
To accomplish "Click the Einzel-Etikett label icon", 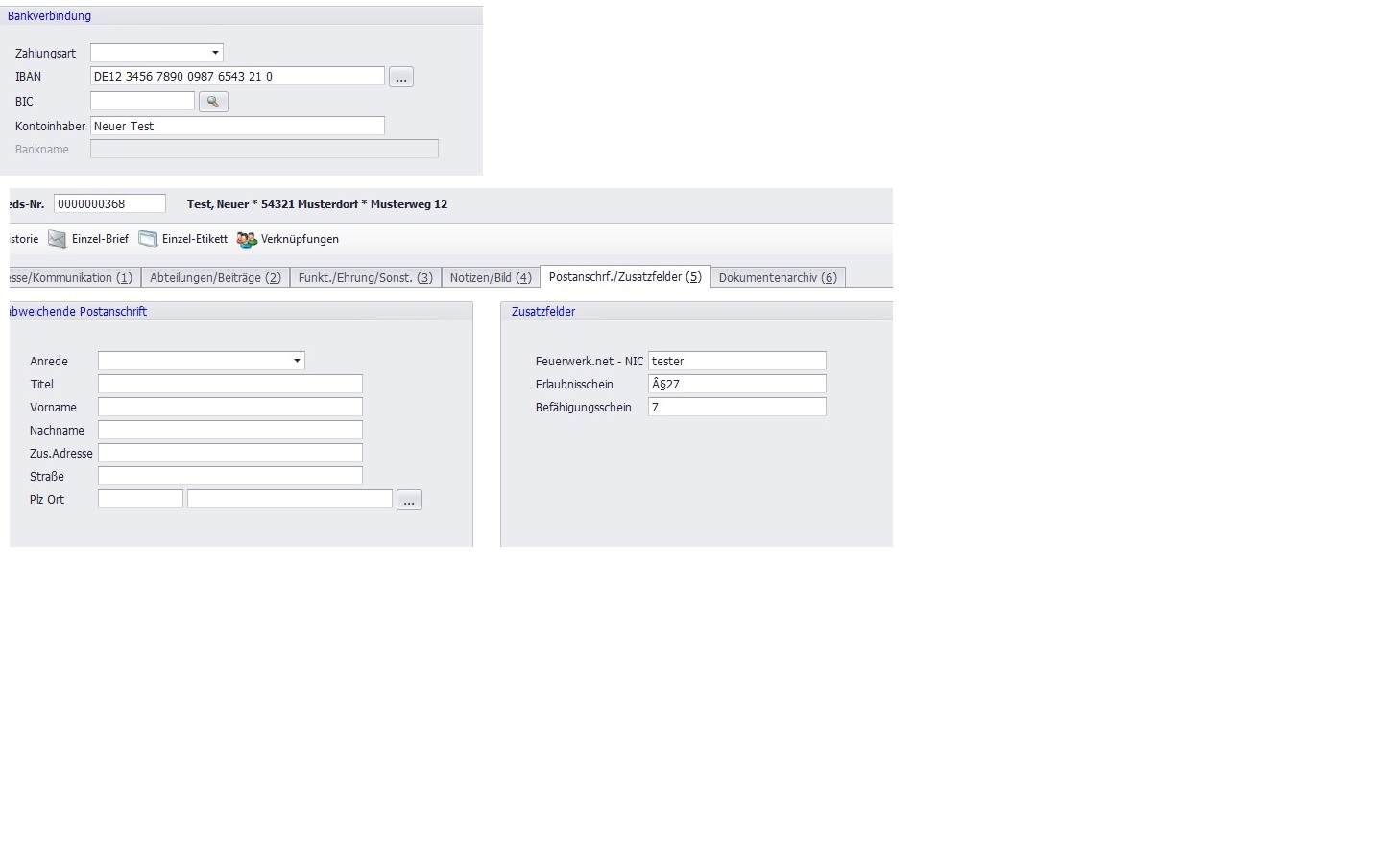I will coord(148,240).
